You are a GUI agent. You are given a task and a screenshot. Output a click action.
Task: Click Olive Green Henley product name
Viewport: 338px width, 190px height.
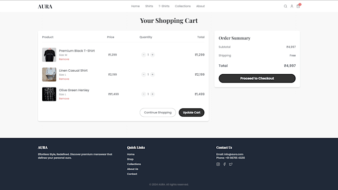[74, 90]
